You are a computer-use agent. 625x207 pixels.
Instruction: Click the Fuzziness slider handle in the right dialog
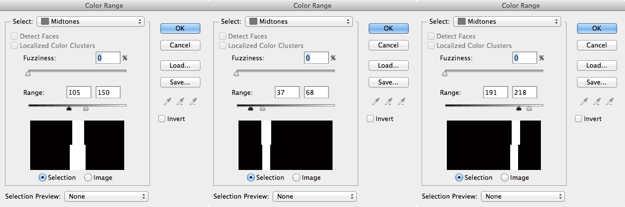[444, 74]
